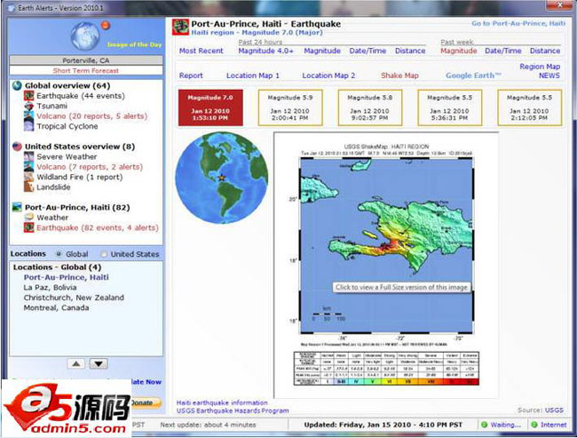577x438 pixels.
Task: Click the globe image showing the epicenter
Action: (222, 178)
